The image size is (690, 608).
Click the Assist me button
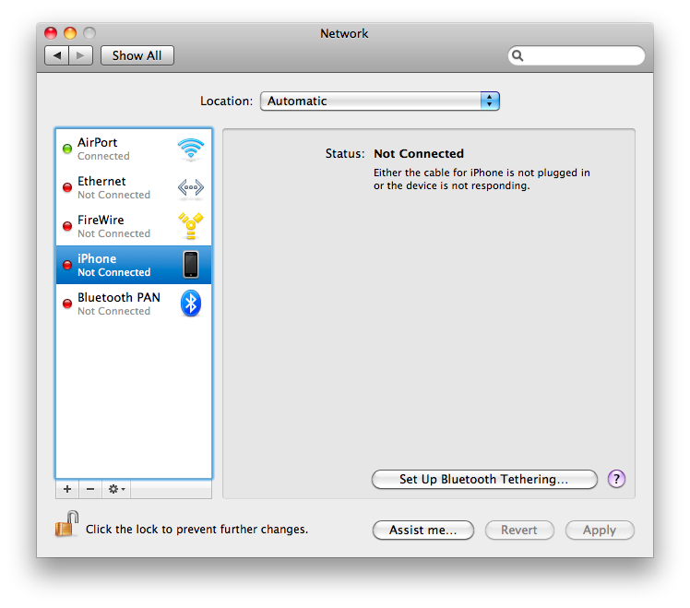(x=422, y=531)
